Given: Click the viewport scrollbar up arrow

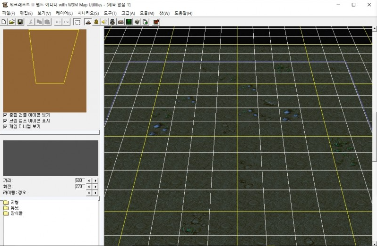Looking at the screenshot, I should coord(375,28).
